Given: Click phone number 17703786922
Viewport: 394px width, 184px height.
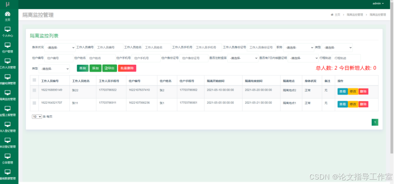Looking at the screenshot, I should point(107,90).
